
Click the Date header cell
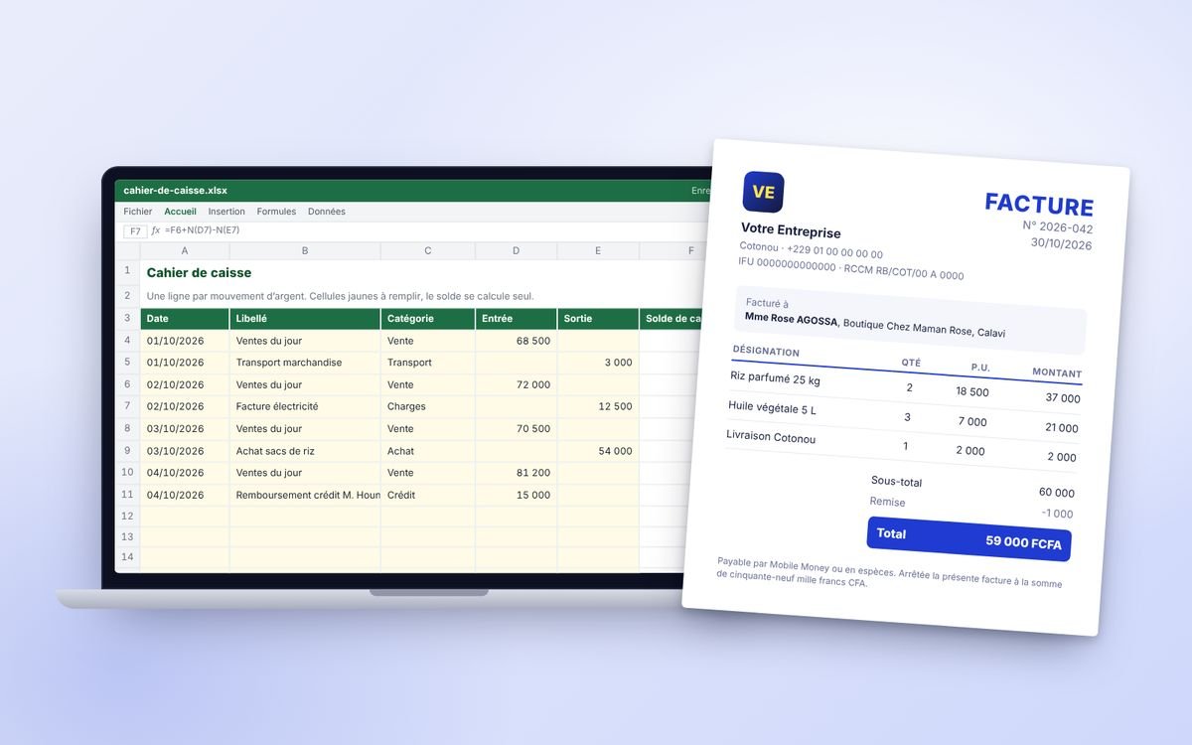tap(185, 319)
